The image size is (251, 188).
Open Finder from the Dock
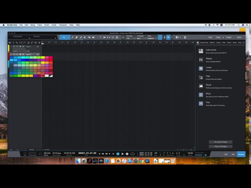pyautogui.click(x=78, y=161)
